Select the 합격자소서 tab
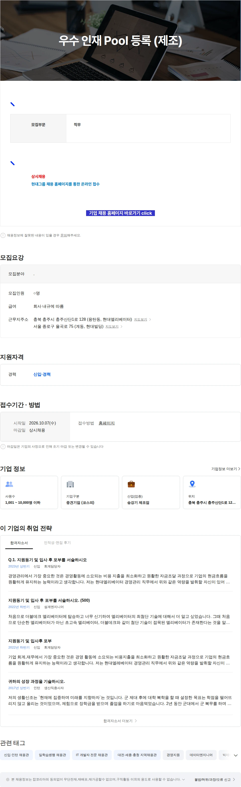Viewport: 241px width, 787px height. (19, 543)
